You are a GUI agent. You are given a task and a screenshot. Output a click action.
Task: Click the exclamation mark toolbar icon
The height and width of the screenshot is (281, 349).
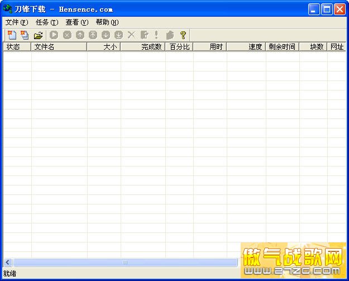pos(156,35)
